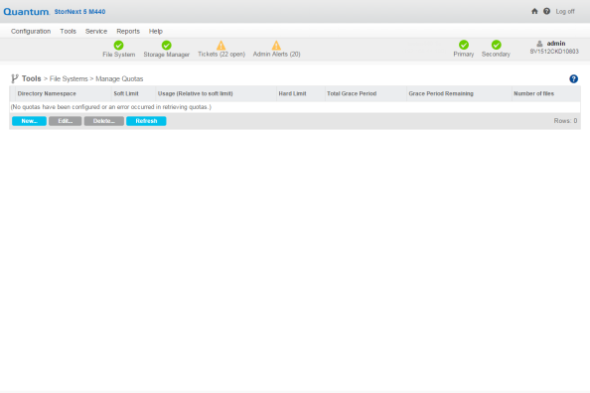Open the Configuration menu
Viewport: 590px width, 393px height.
(x=31, y=31)
